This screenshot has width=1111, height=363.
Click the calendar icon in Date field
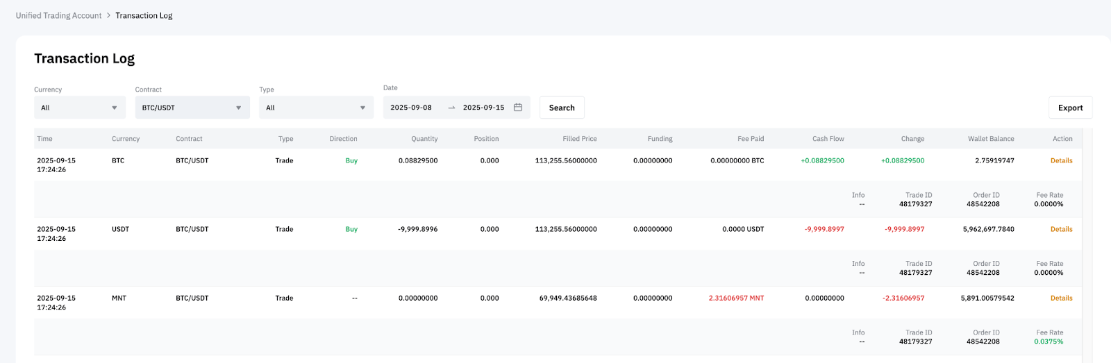click(518, 108)
